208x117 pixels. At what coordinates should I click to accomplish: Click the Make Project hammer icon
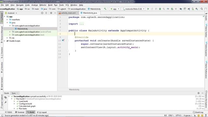click(x=105, y=9)
